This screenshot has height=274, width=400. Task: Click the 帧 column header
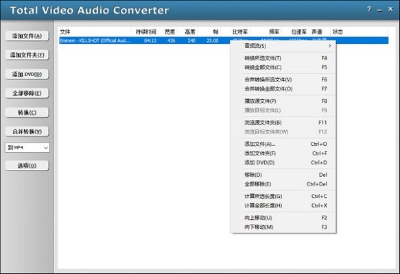pos(209,32)
